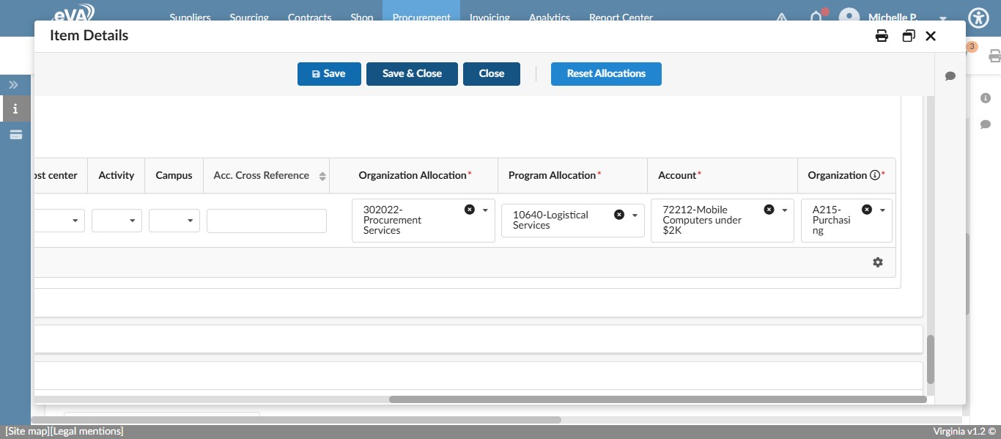Click the print icon in Item Details header
1001x439 pixels.
882,36
